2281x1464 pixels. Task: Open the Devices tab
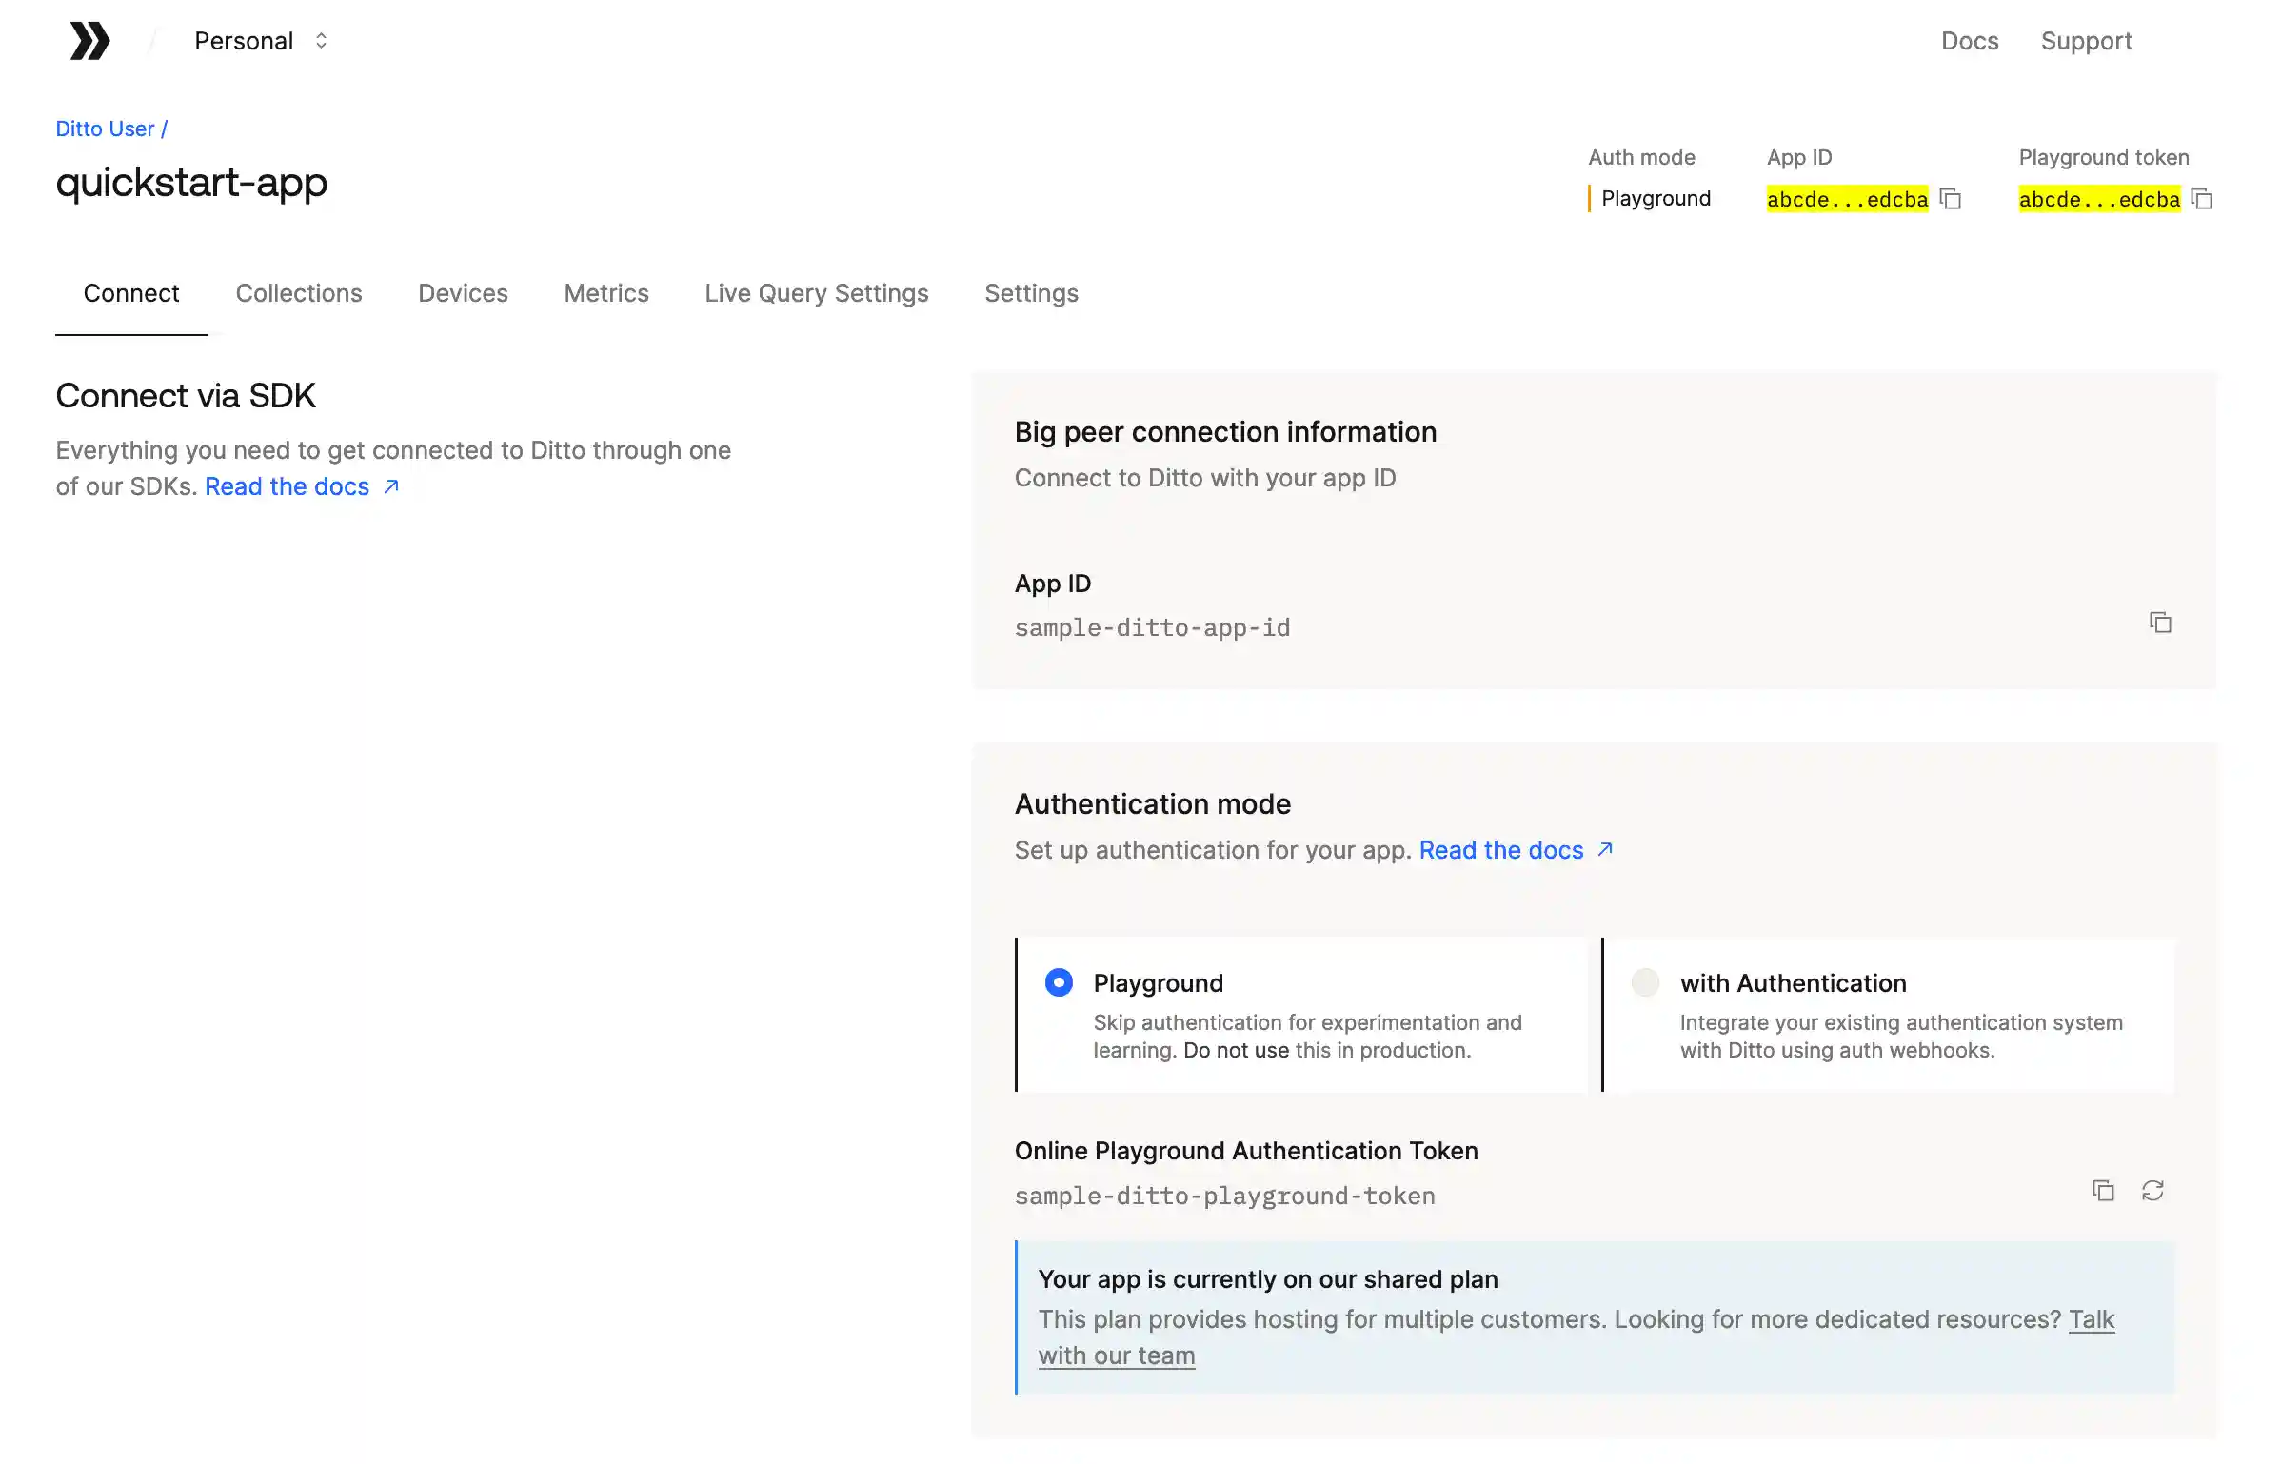(x=463, y=293)
